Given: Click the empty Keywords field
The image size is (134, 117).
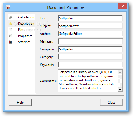Looking at the screenshot, I should point(90,65).
